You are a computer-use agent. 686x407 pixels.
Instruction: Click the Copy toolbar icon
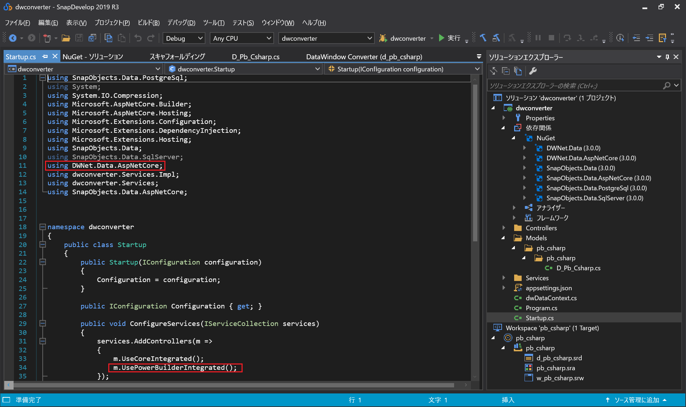click(108, 38)
